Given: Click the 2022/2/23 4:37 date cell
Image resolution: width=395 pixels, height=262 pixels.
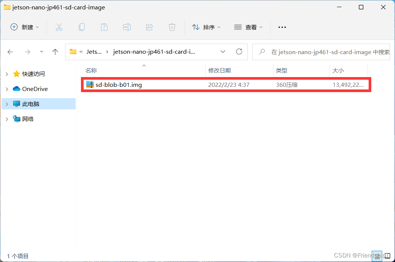Looking at the screenshot, I should [x=229, y=85].
